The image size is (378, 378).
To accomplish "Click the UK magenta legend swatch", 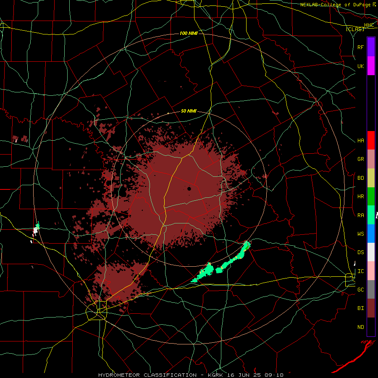I will 371,66.
